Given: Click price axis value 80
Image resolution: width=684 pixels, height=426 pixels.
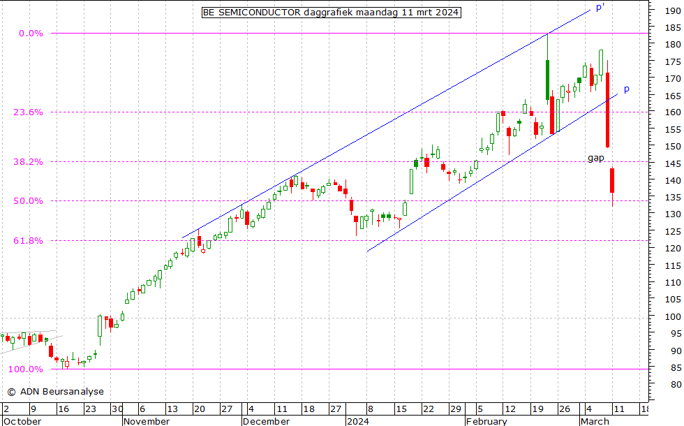Looking at the screenshot, I should pos(676,385).
